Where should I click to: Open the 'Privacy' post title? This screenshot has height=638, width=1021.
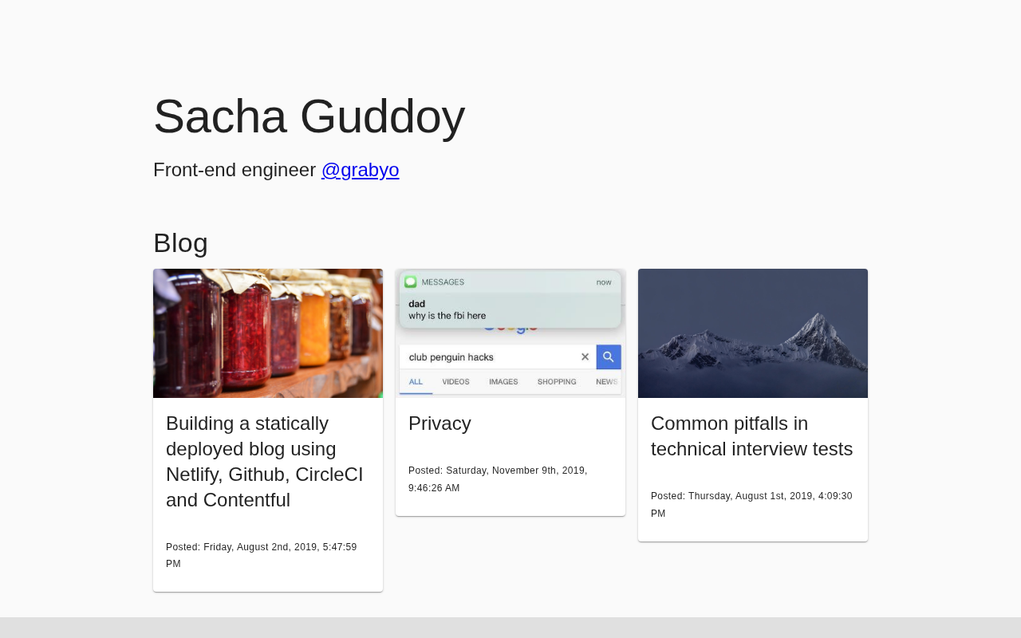coord(440,423)
